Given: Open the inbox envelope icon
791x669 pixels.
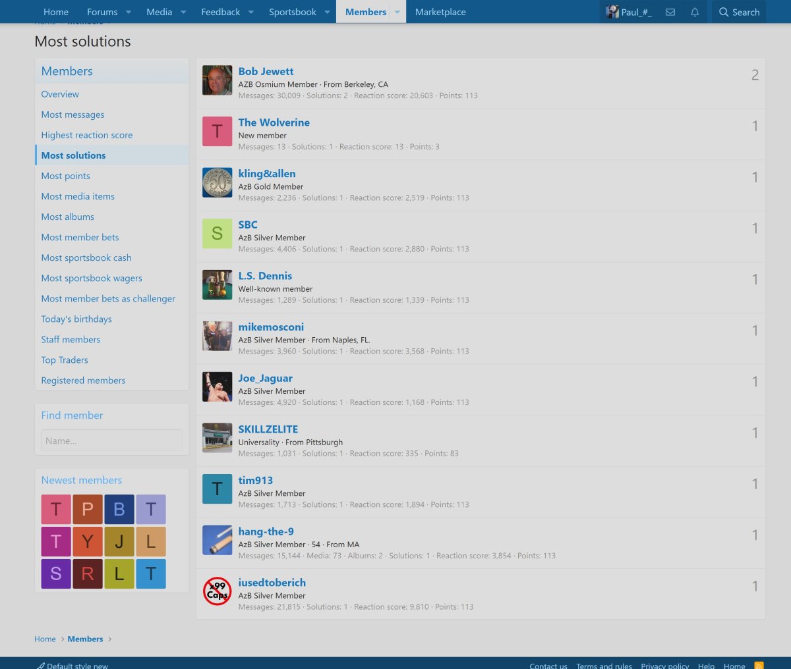Looking at the screenshot, I should pyautogui.click(x=670, y=12).
